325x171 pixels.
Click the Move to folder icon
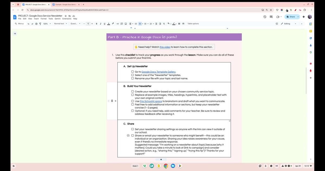point(70,16)
